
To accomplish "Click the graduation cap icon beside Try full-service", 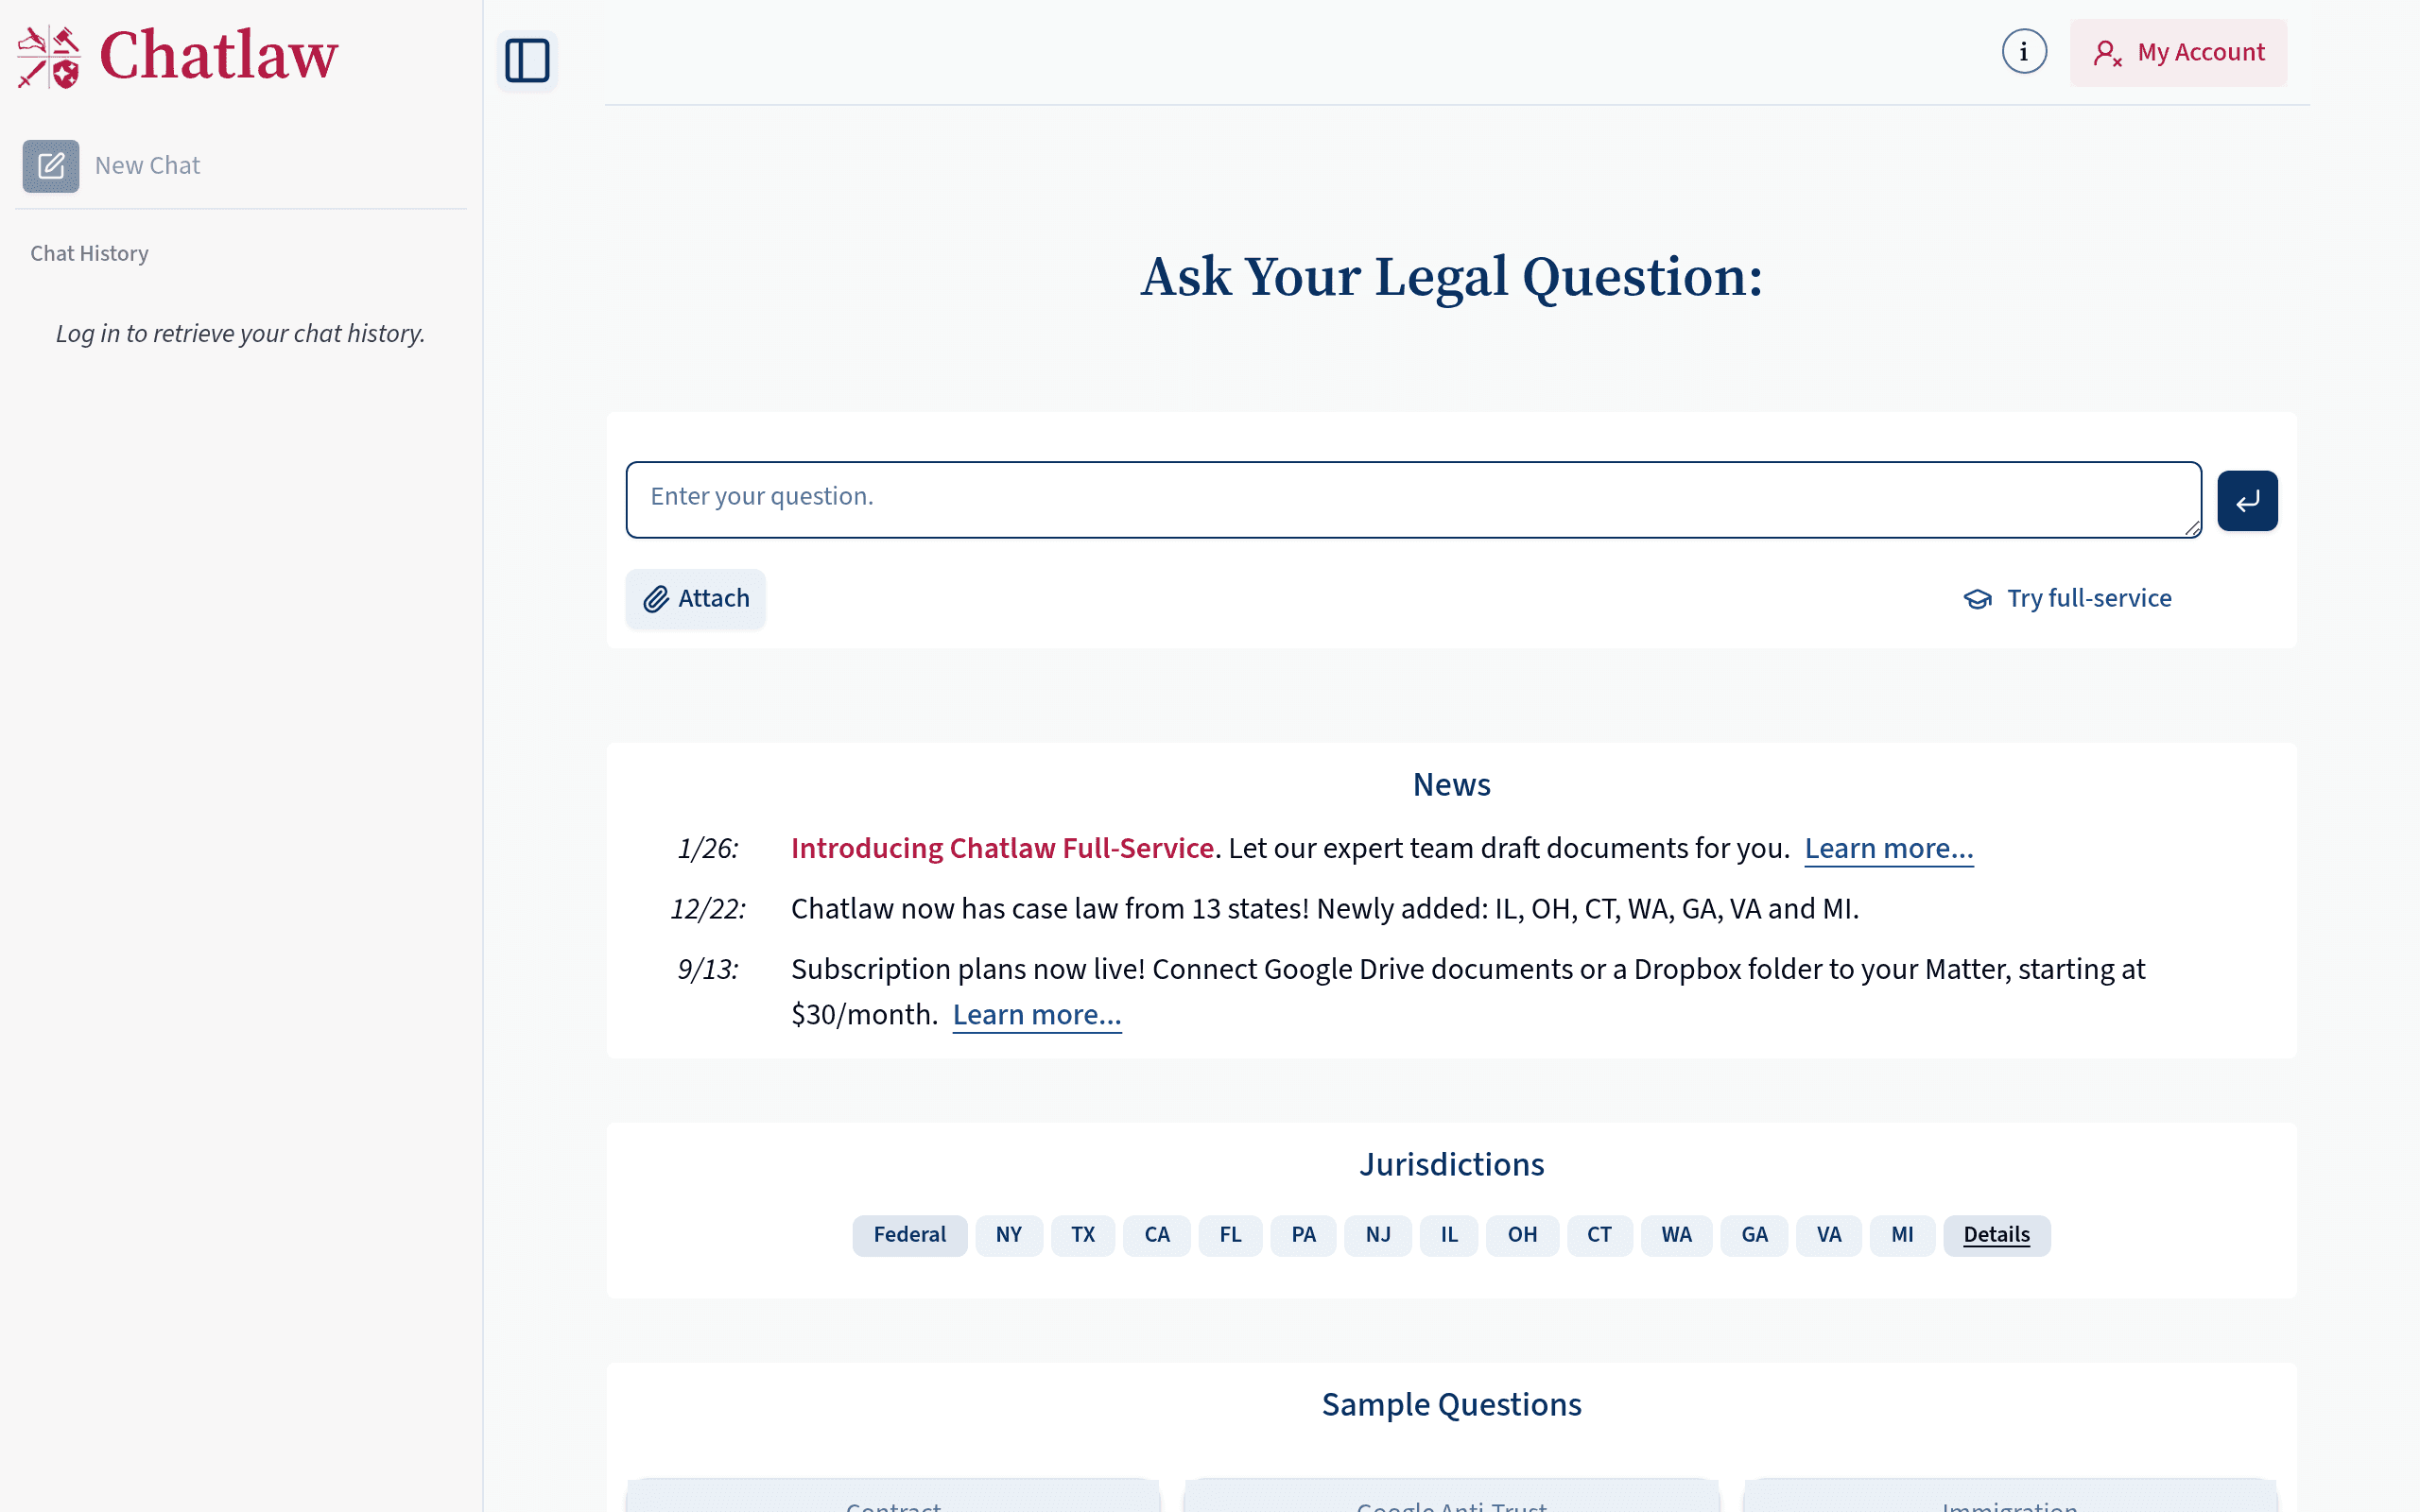I will (1977, 599).
